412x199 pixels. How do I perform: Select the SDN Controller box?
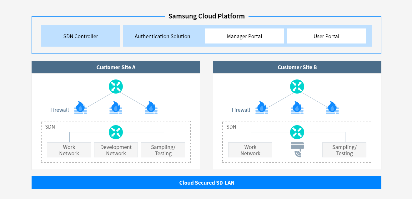[81, 36]
